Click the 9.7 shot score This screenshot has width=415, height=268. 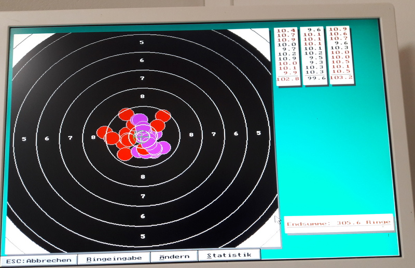(287, 49)
